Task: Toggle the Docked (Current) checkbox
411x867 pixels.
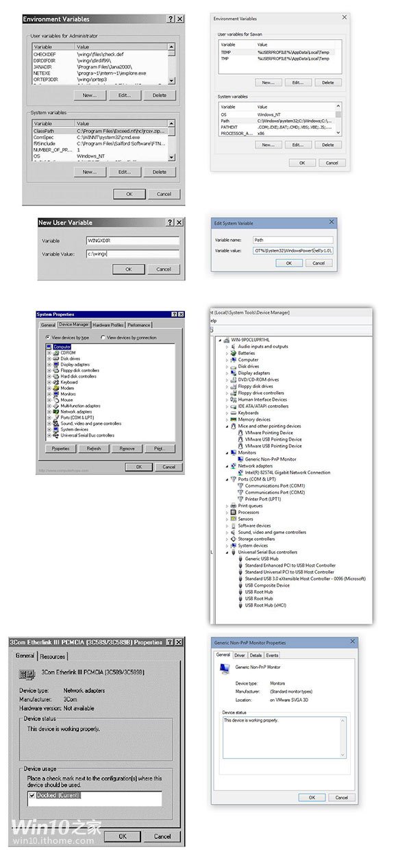Action: 32,796
